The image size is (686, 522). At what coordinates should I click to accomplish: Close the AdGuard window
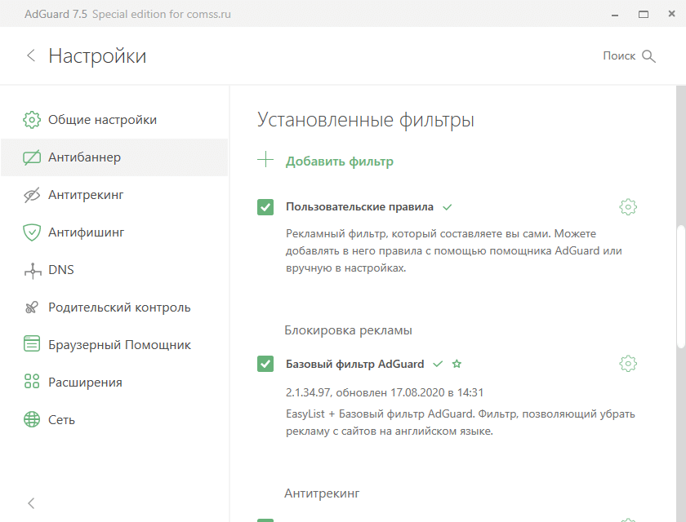point(671,14)
